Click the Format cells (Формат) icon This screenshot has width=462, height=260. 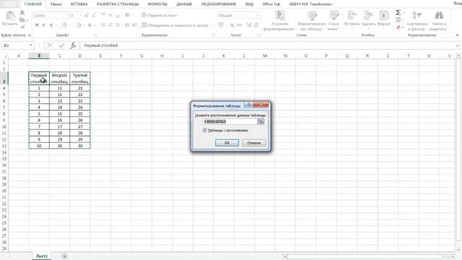(x=384, y=15)
